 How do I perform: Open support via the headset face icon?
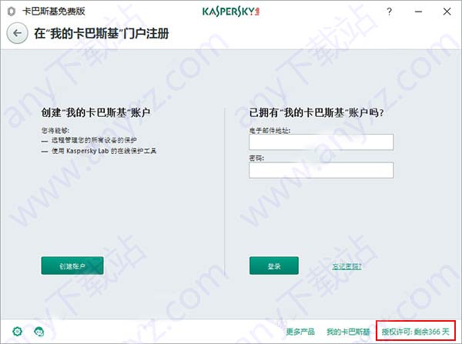[39, 332]
